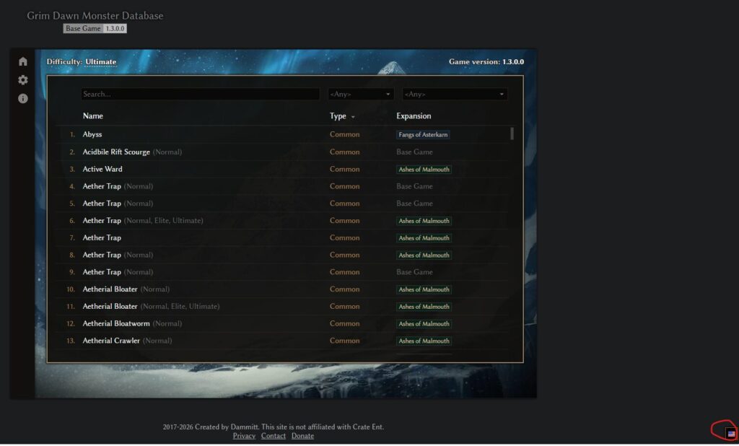Click the Base Game 1.3.0.0 badge
Image resolution: width=739 pixels, height=446 pixels.
pos(95,28)
